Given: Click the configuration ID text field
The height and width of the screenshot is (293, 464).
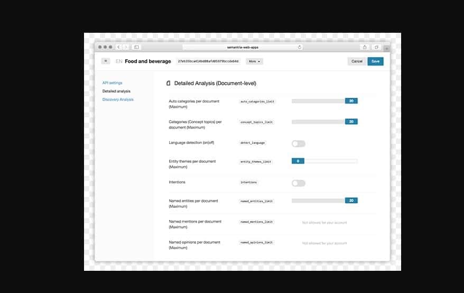Looking at the screenshot, I should pyautogui.click(x=208, y=61).
